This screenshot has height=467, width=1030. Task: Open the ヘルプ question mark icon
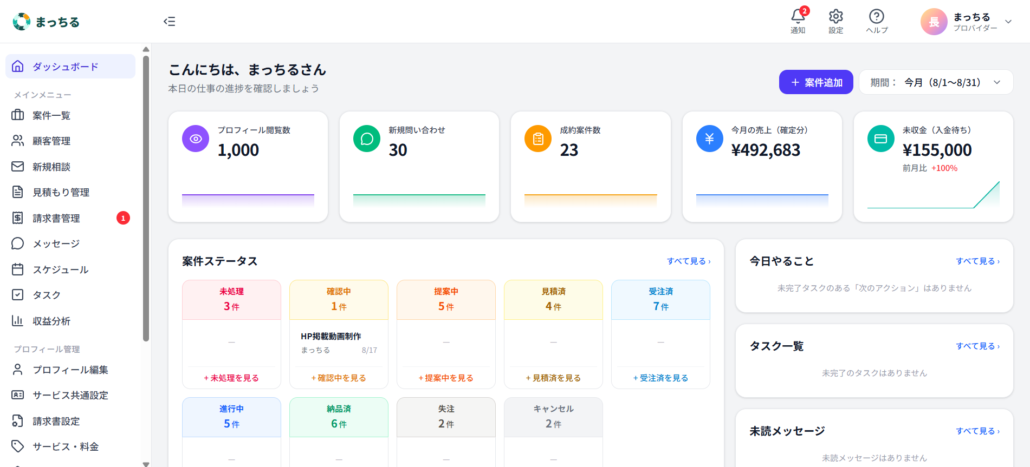pos(877,16)
